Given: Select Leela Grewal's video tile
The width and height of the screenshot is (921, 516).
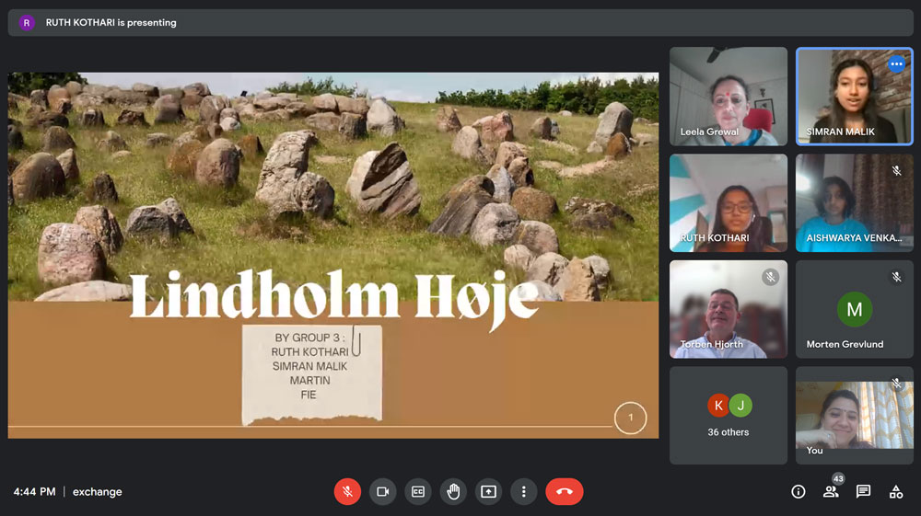Looking at the screenshot, I should click(729, 97).
